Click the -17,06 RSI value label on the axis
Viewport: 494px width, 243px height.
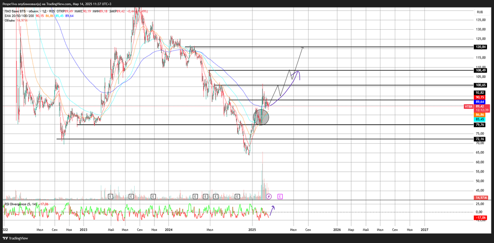click(x=480, y=217)
